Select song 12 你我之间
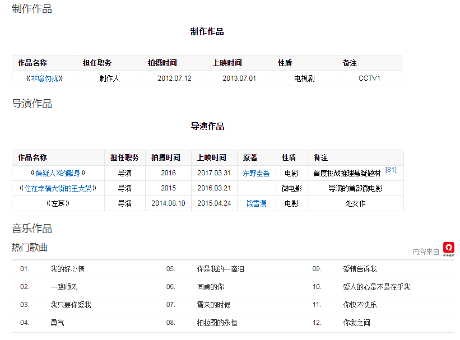The height and width of the screenshot is (340, 460). click(356, 323)
